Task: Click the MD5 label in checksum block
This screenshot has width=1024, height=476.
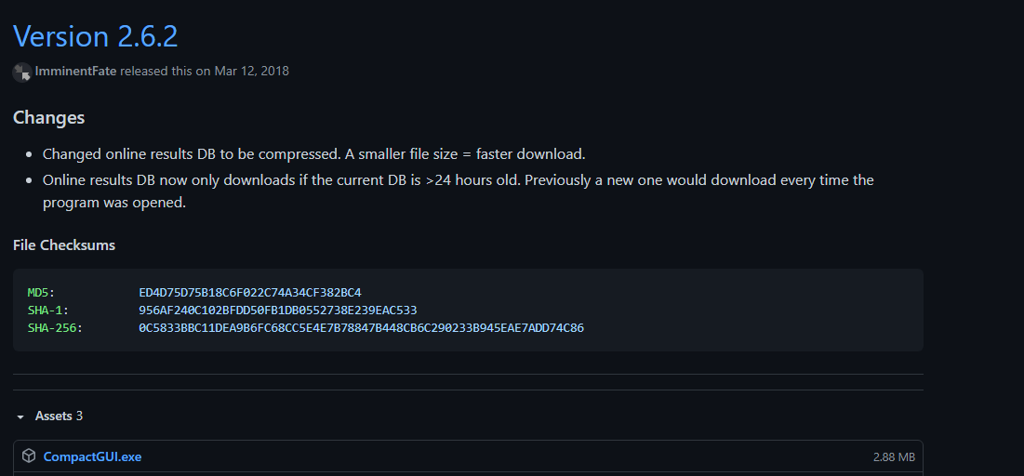Action: 41,292
